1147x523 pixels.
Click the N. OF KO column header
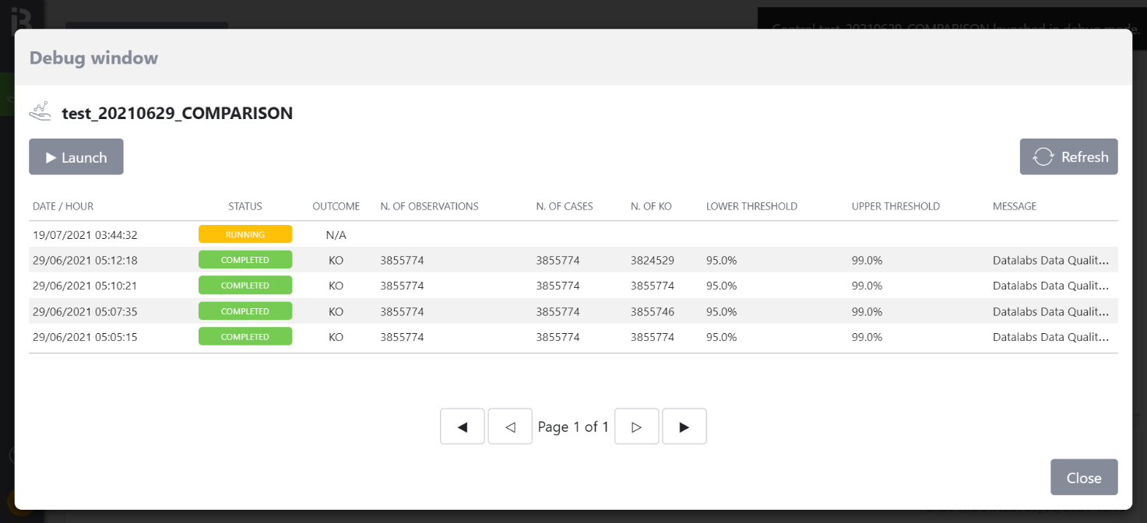(651, 207)
